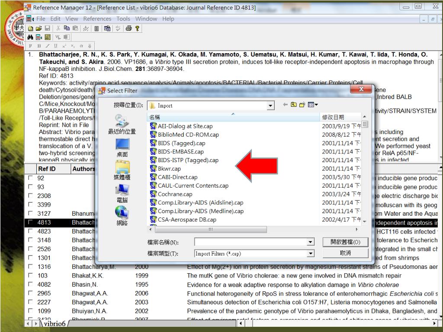Sort files by 修改日期 column header
Viewport: 443px width, 332px height.
(x=340, y=117)
